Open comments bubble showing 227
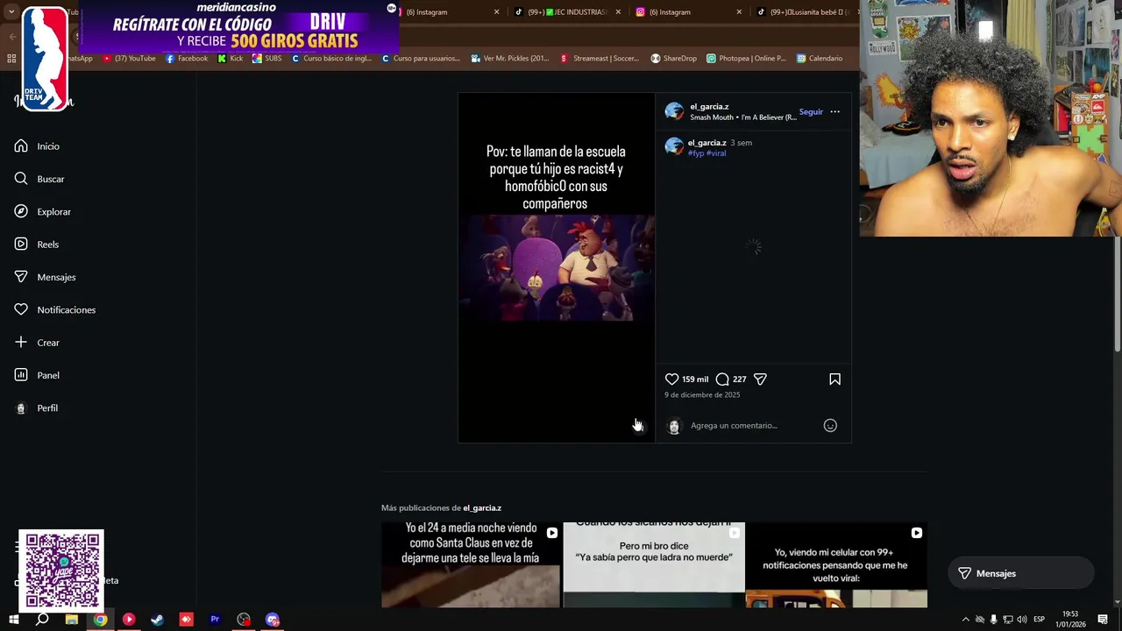 tap(722, 379)
